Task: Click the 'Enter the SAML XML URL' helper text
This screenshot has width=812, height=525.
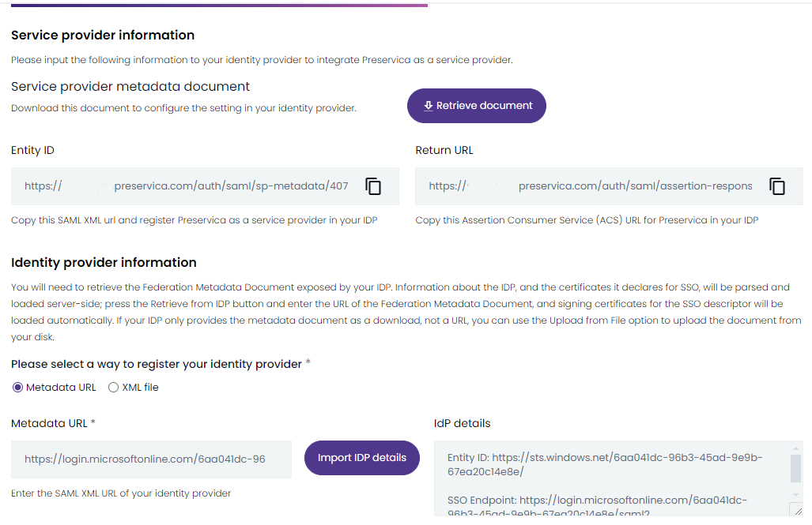Action: click(x=121, y=493)
